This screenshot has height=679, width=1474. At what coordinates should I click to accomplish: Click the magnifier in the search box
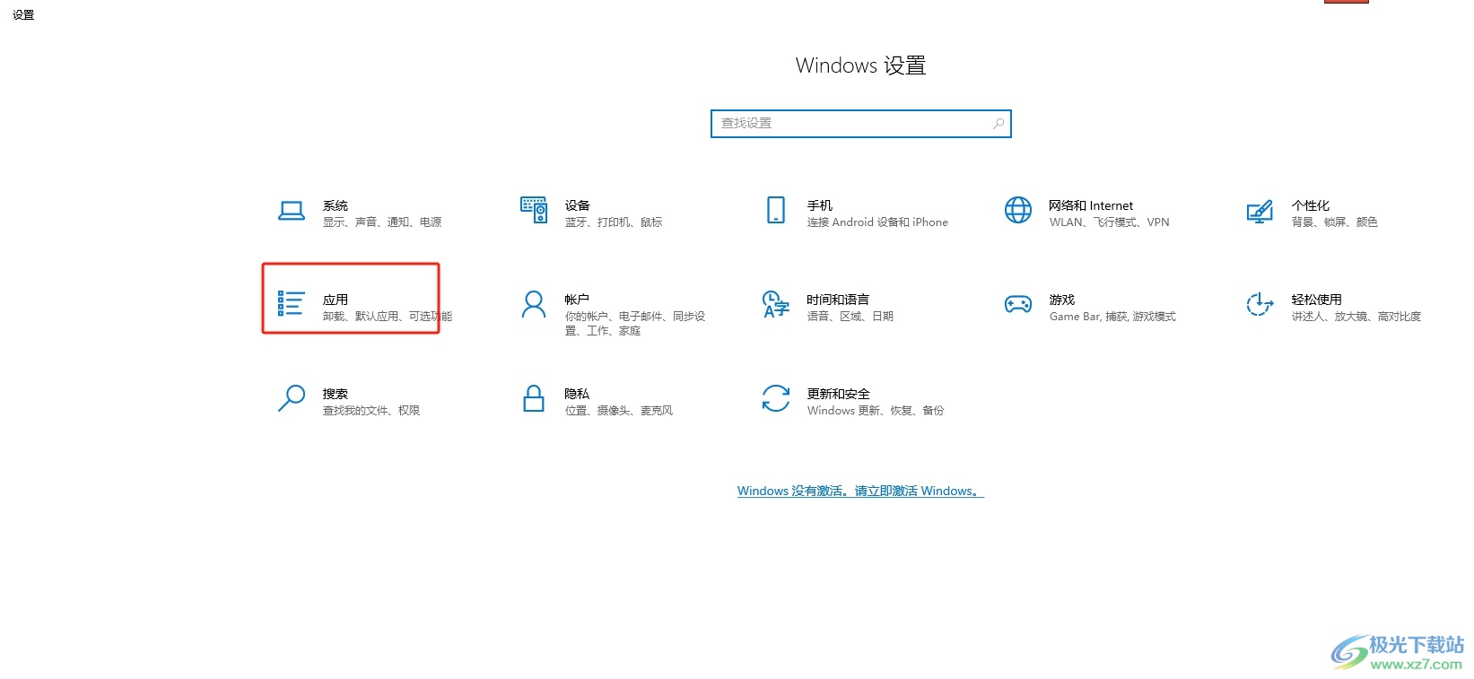999,124
